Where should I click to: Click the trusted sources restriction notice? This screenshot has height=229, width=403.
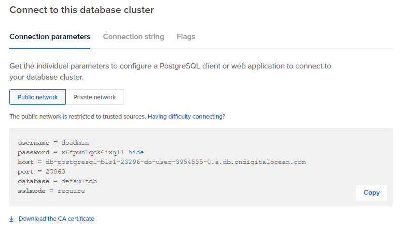pos(77,117)
